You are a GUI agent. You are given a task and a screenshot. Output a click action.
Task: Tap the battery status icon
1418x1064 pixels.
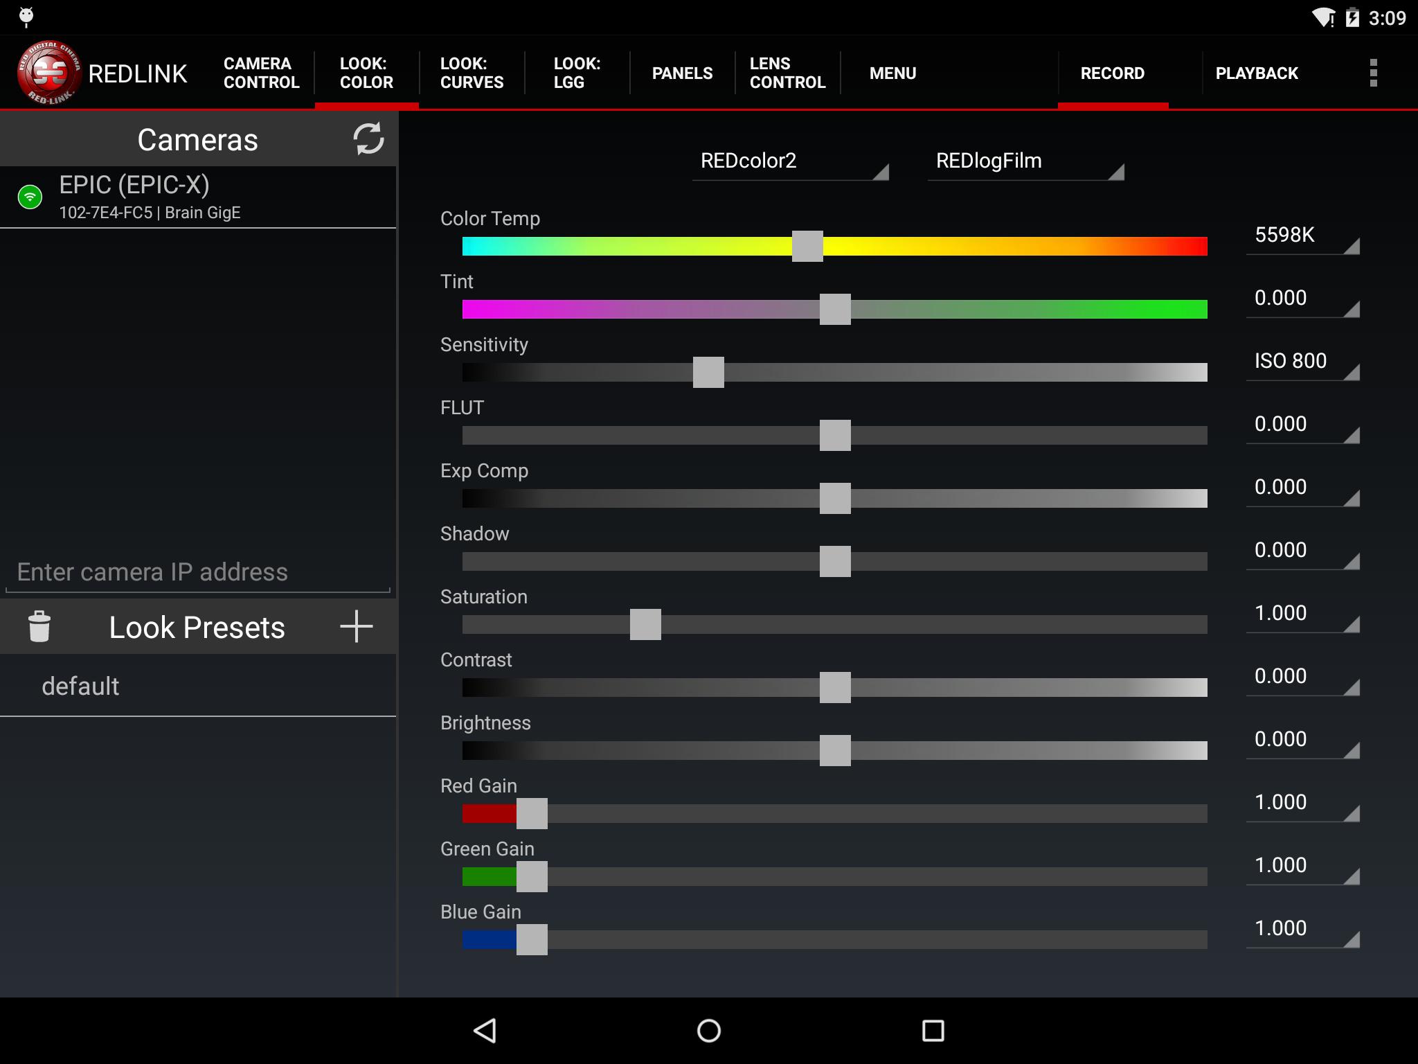1352,17
